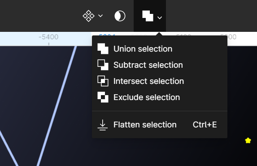Collapse the Boolean operations dropdown chevron

click(x=160, y=17)
